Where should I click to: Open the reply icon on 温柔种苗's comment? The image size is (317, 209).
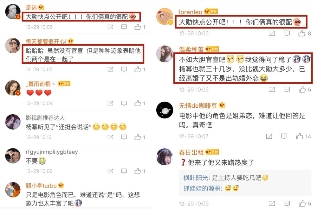click(x=287, y=89)
